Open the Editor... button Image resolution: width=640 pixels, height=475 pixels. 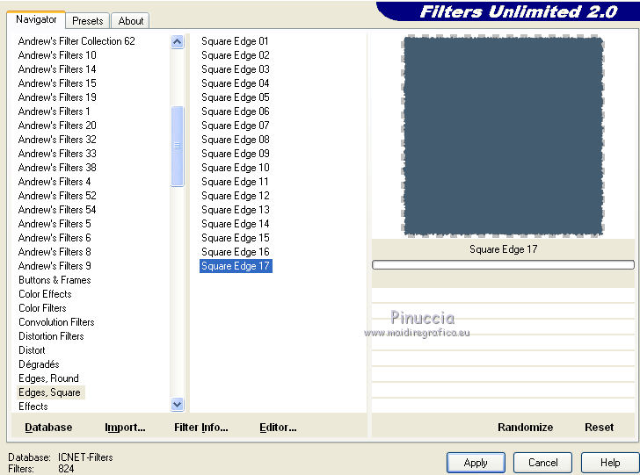278,428
